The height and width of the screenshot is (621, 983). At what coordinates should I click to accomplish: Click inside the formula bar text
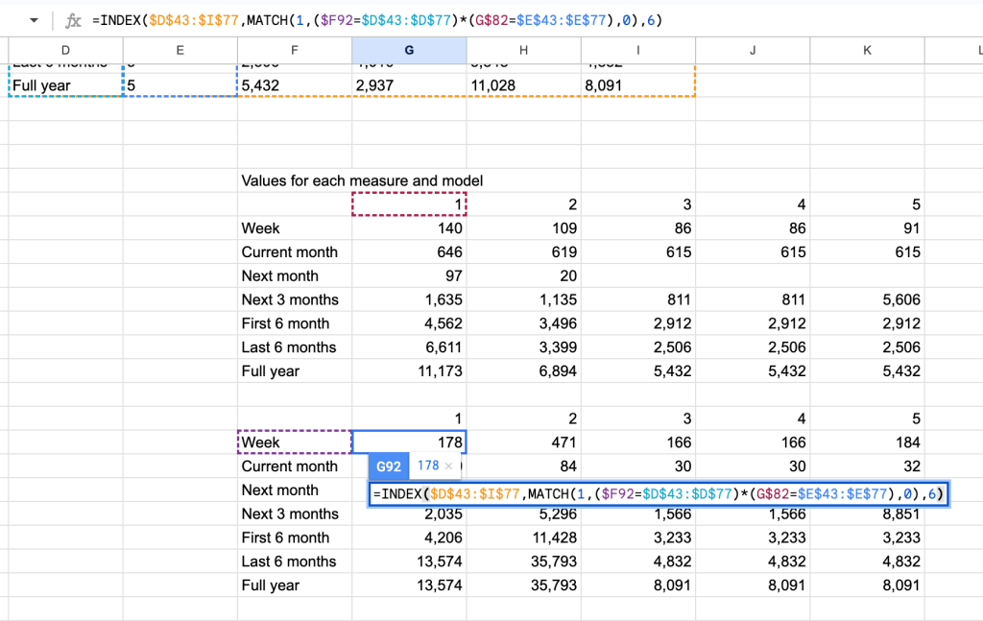click(x=384, y=20)
